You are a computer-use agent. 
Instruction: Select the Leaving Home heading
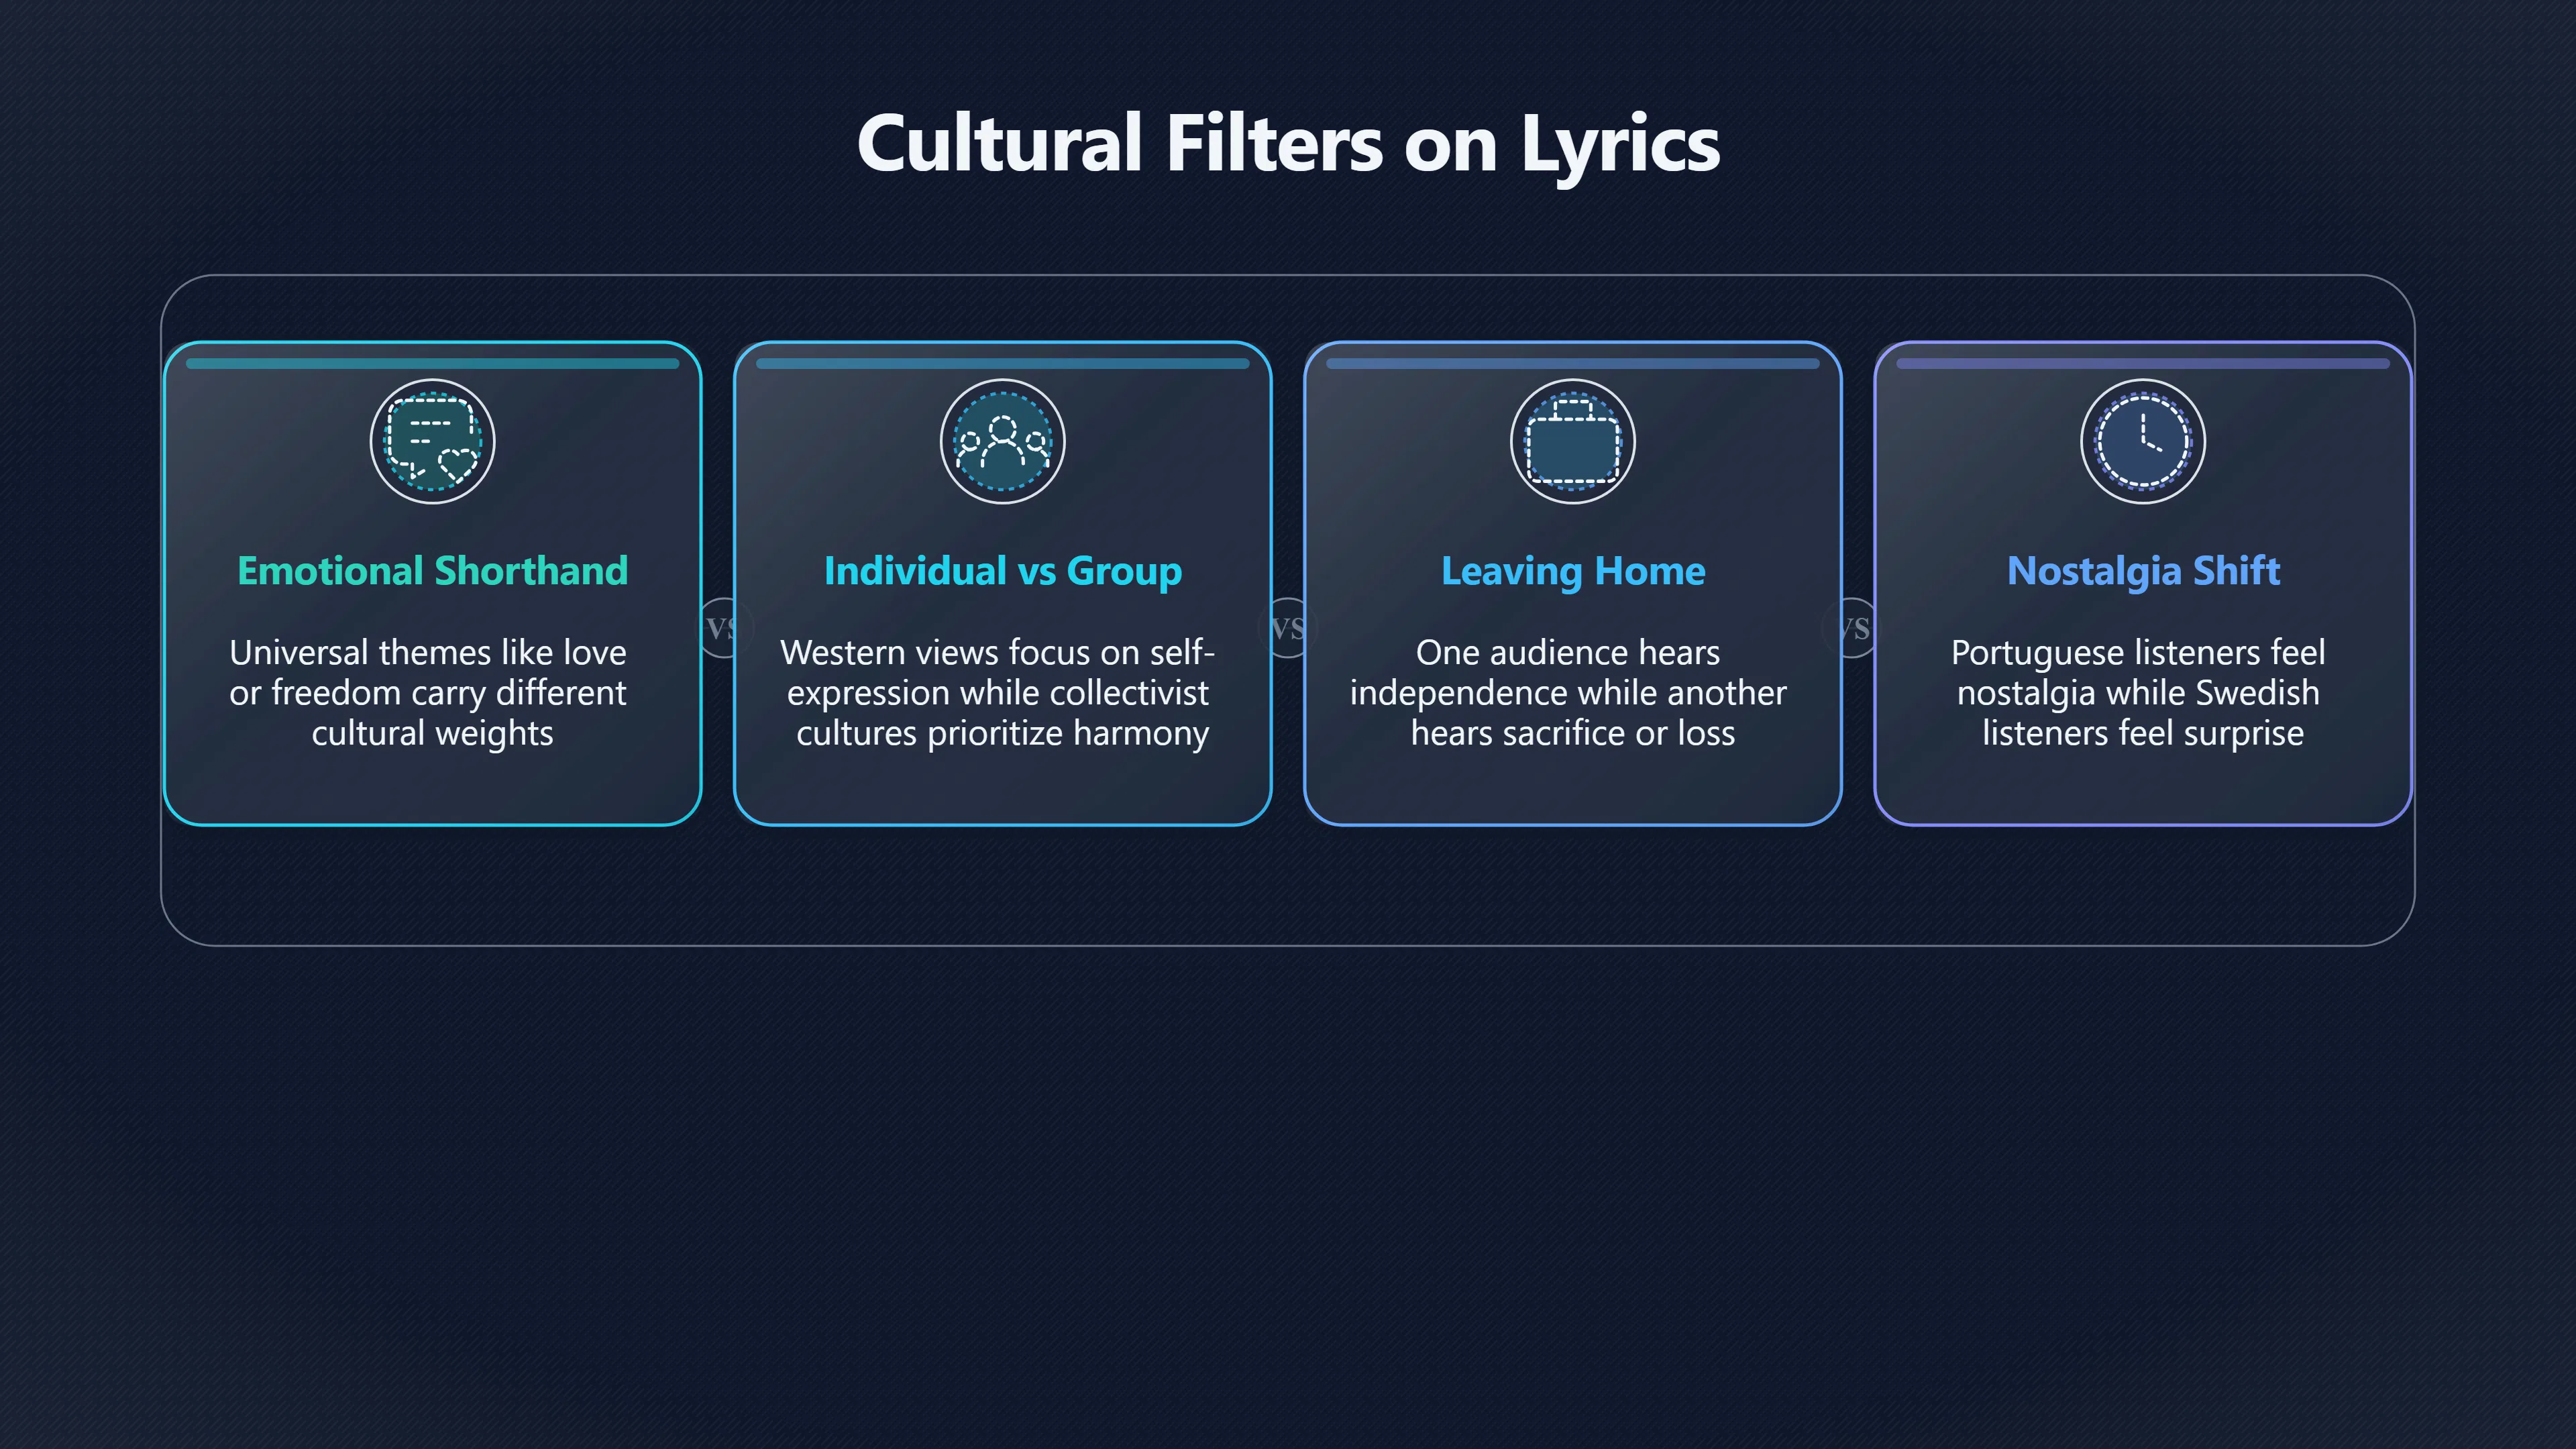[1572, 571]
